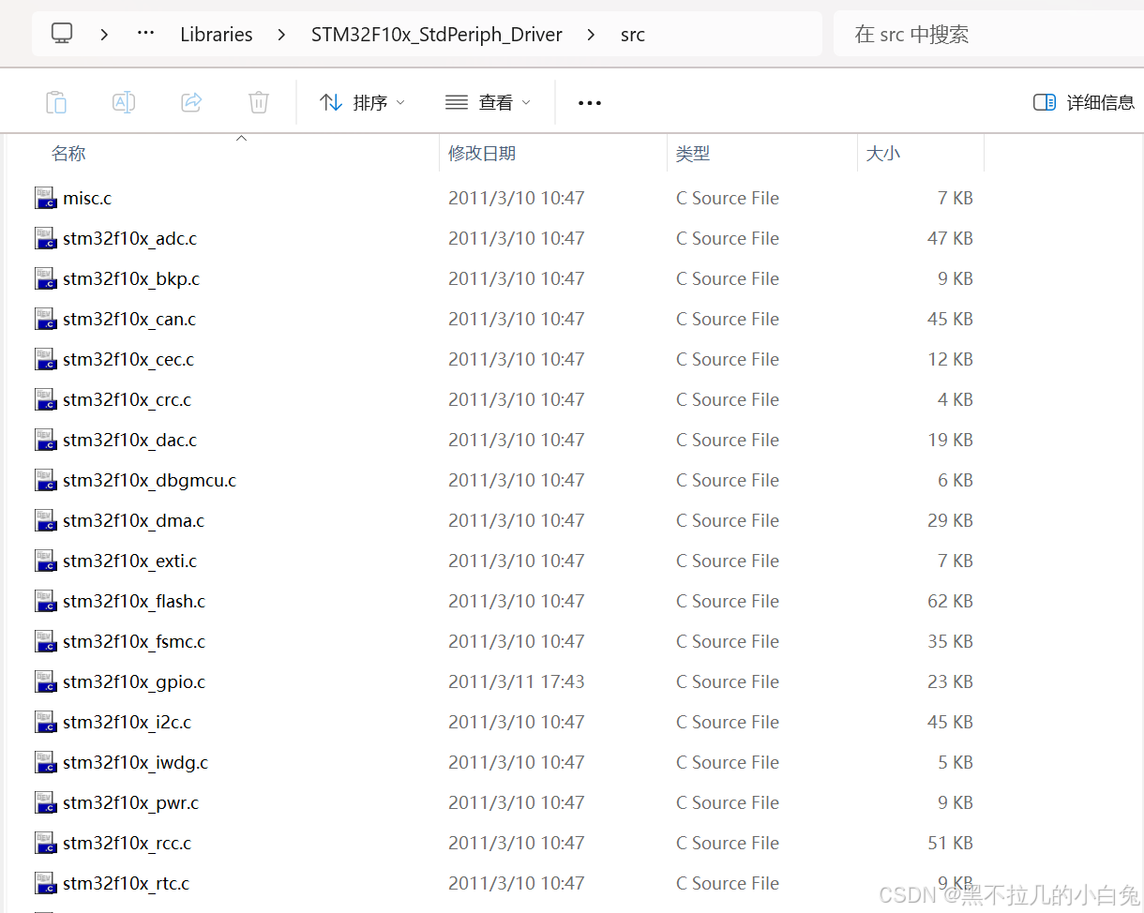Click the share icon in toolbar

click(191, 102)
